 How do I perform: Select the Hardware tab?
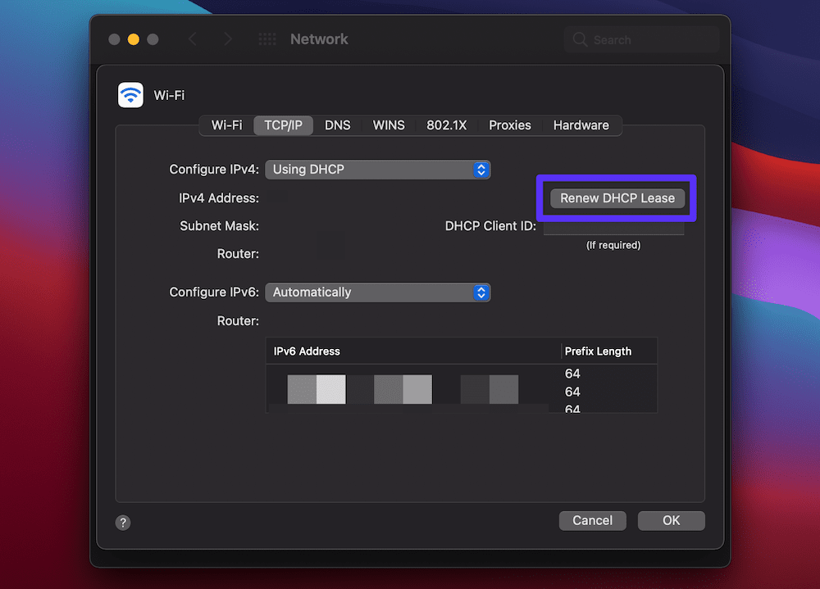click(x=581, y=125)
